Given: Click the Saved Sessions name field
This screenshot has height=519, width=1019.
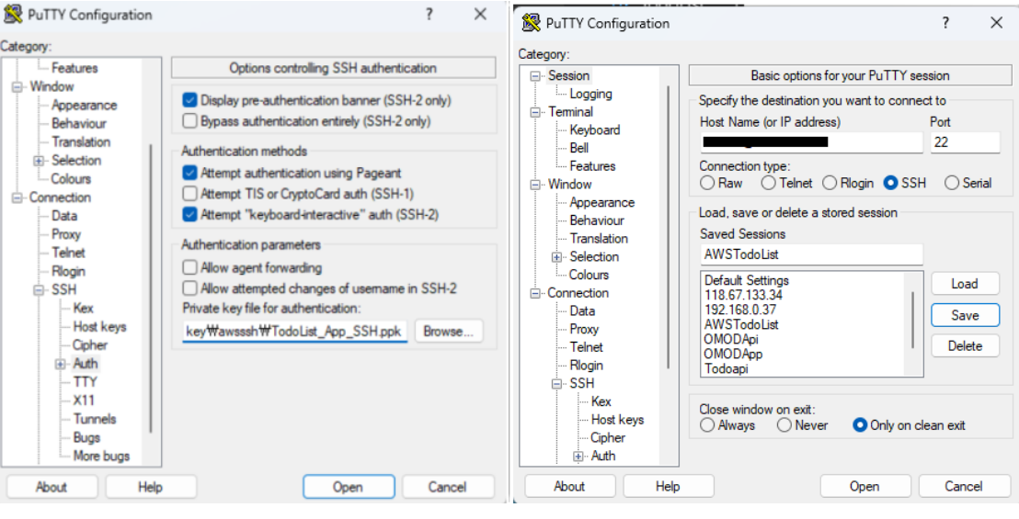Looking at the screenshot, I should [x=811, y=254].
